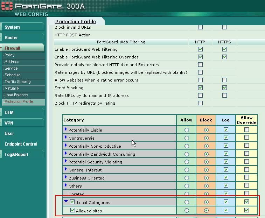Expand the General Interest category arrow
Image resolution: width=265 pixels, height=218 pixels.
tap(65, 169)
